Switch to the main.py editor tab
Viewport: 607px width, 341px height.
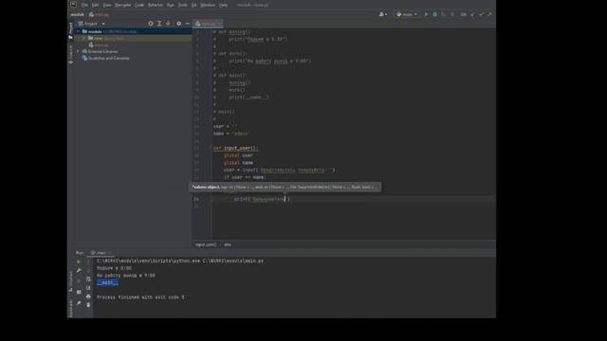209,24
